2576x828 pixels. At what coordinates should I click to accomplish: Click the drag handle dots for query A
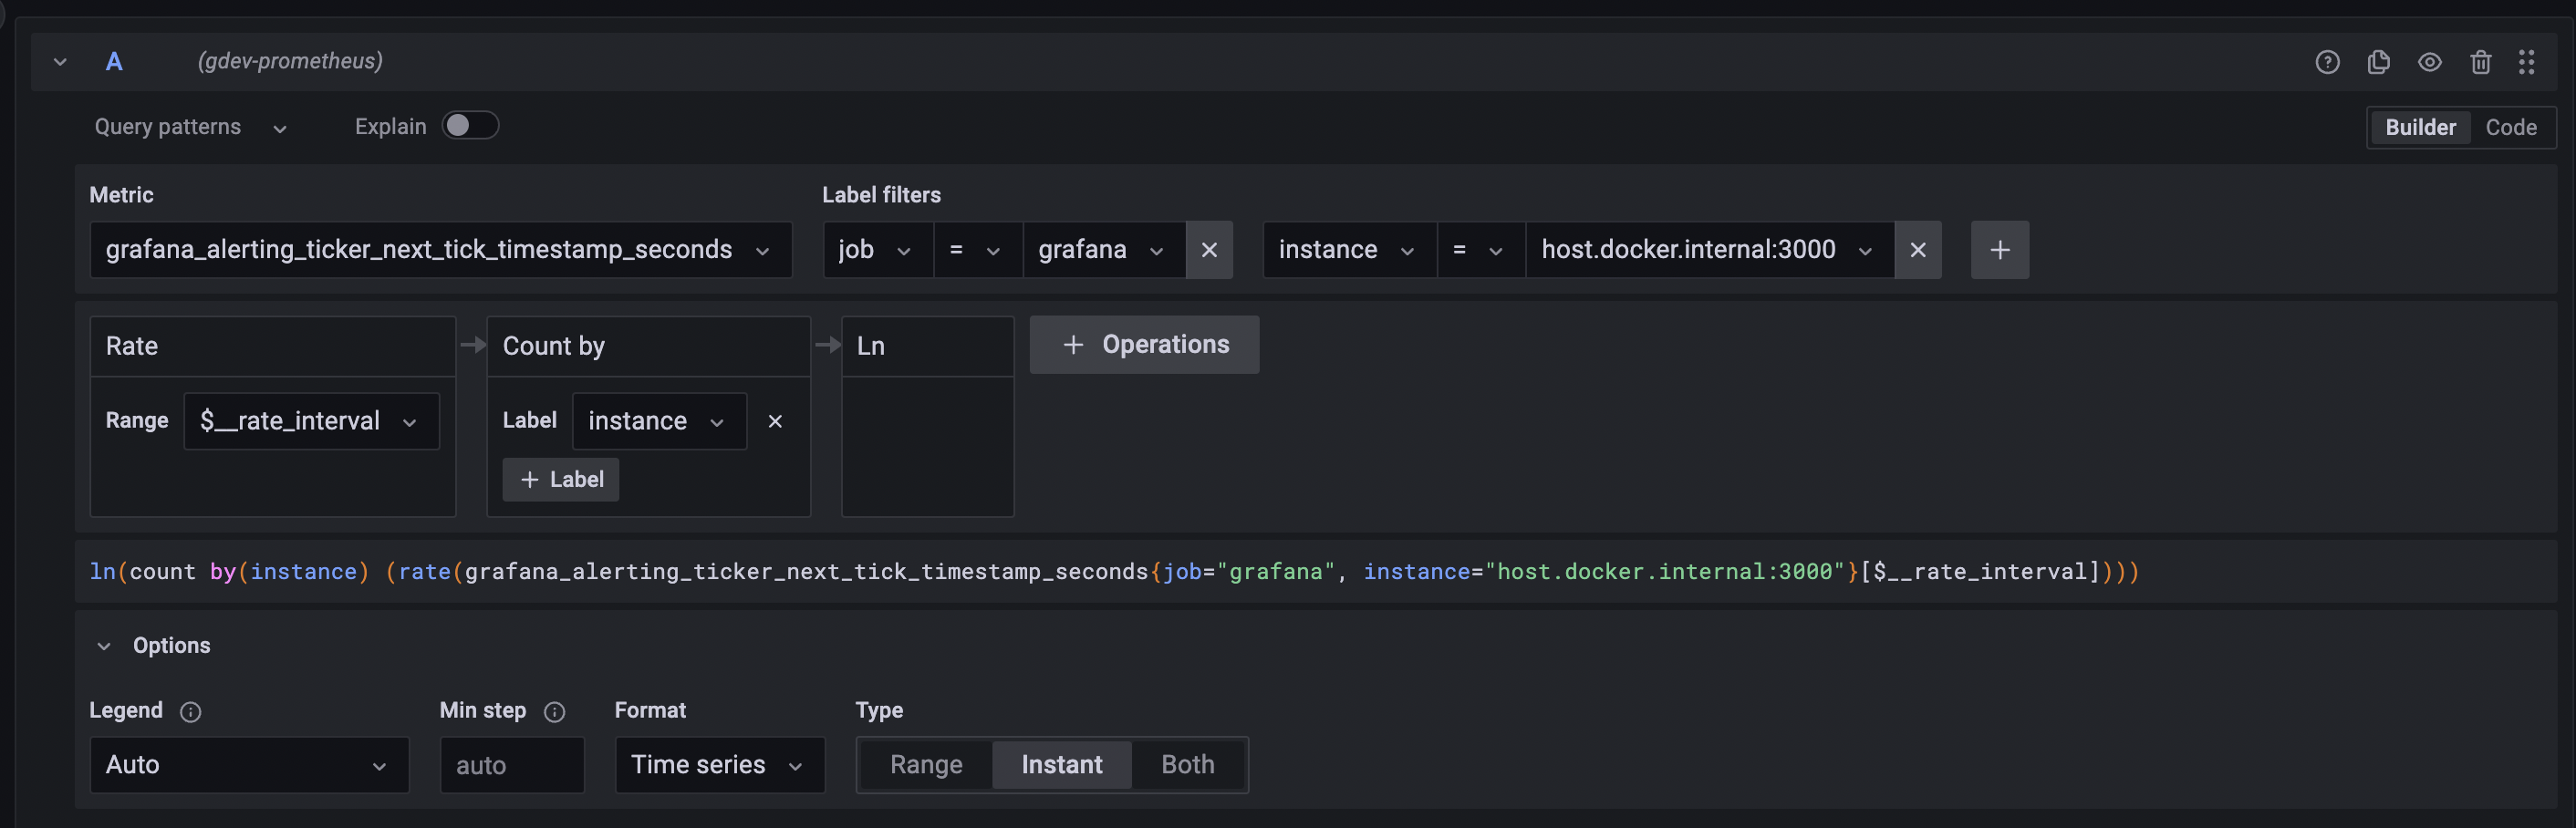click(2528, 61)
